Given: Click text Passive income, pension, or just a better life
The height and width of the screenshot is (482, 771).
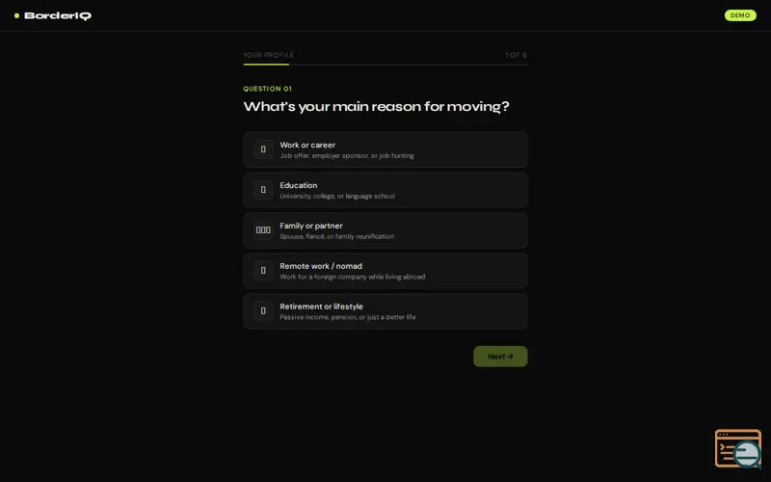Looking at the screenshot, I should pos(348,317).
